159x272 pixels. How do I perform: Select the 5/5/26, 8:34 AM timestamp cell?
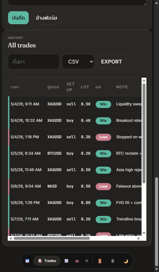coord(26,153)
